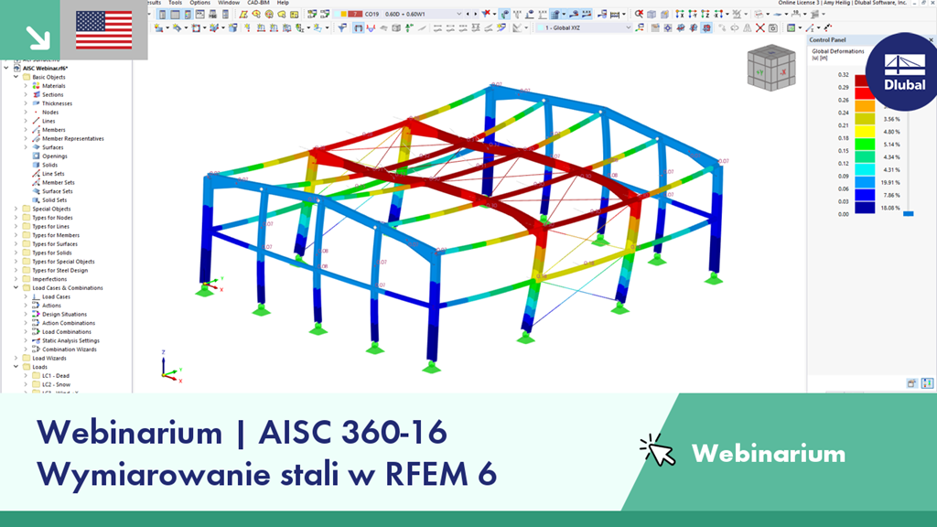The image size is (937, 527).
Task: Open the CAD-BIM menu
Action: pos(258,3)
